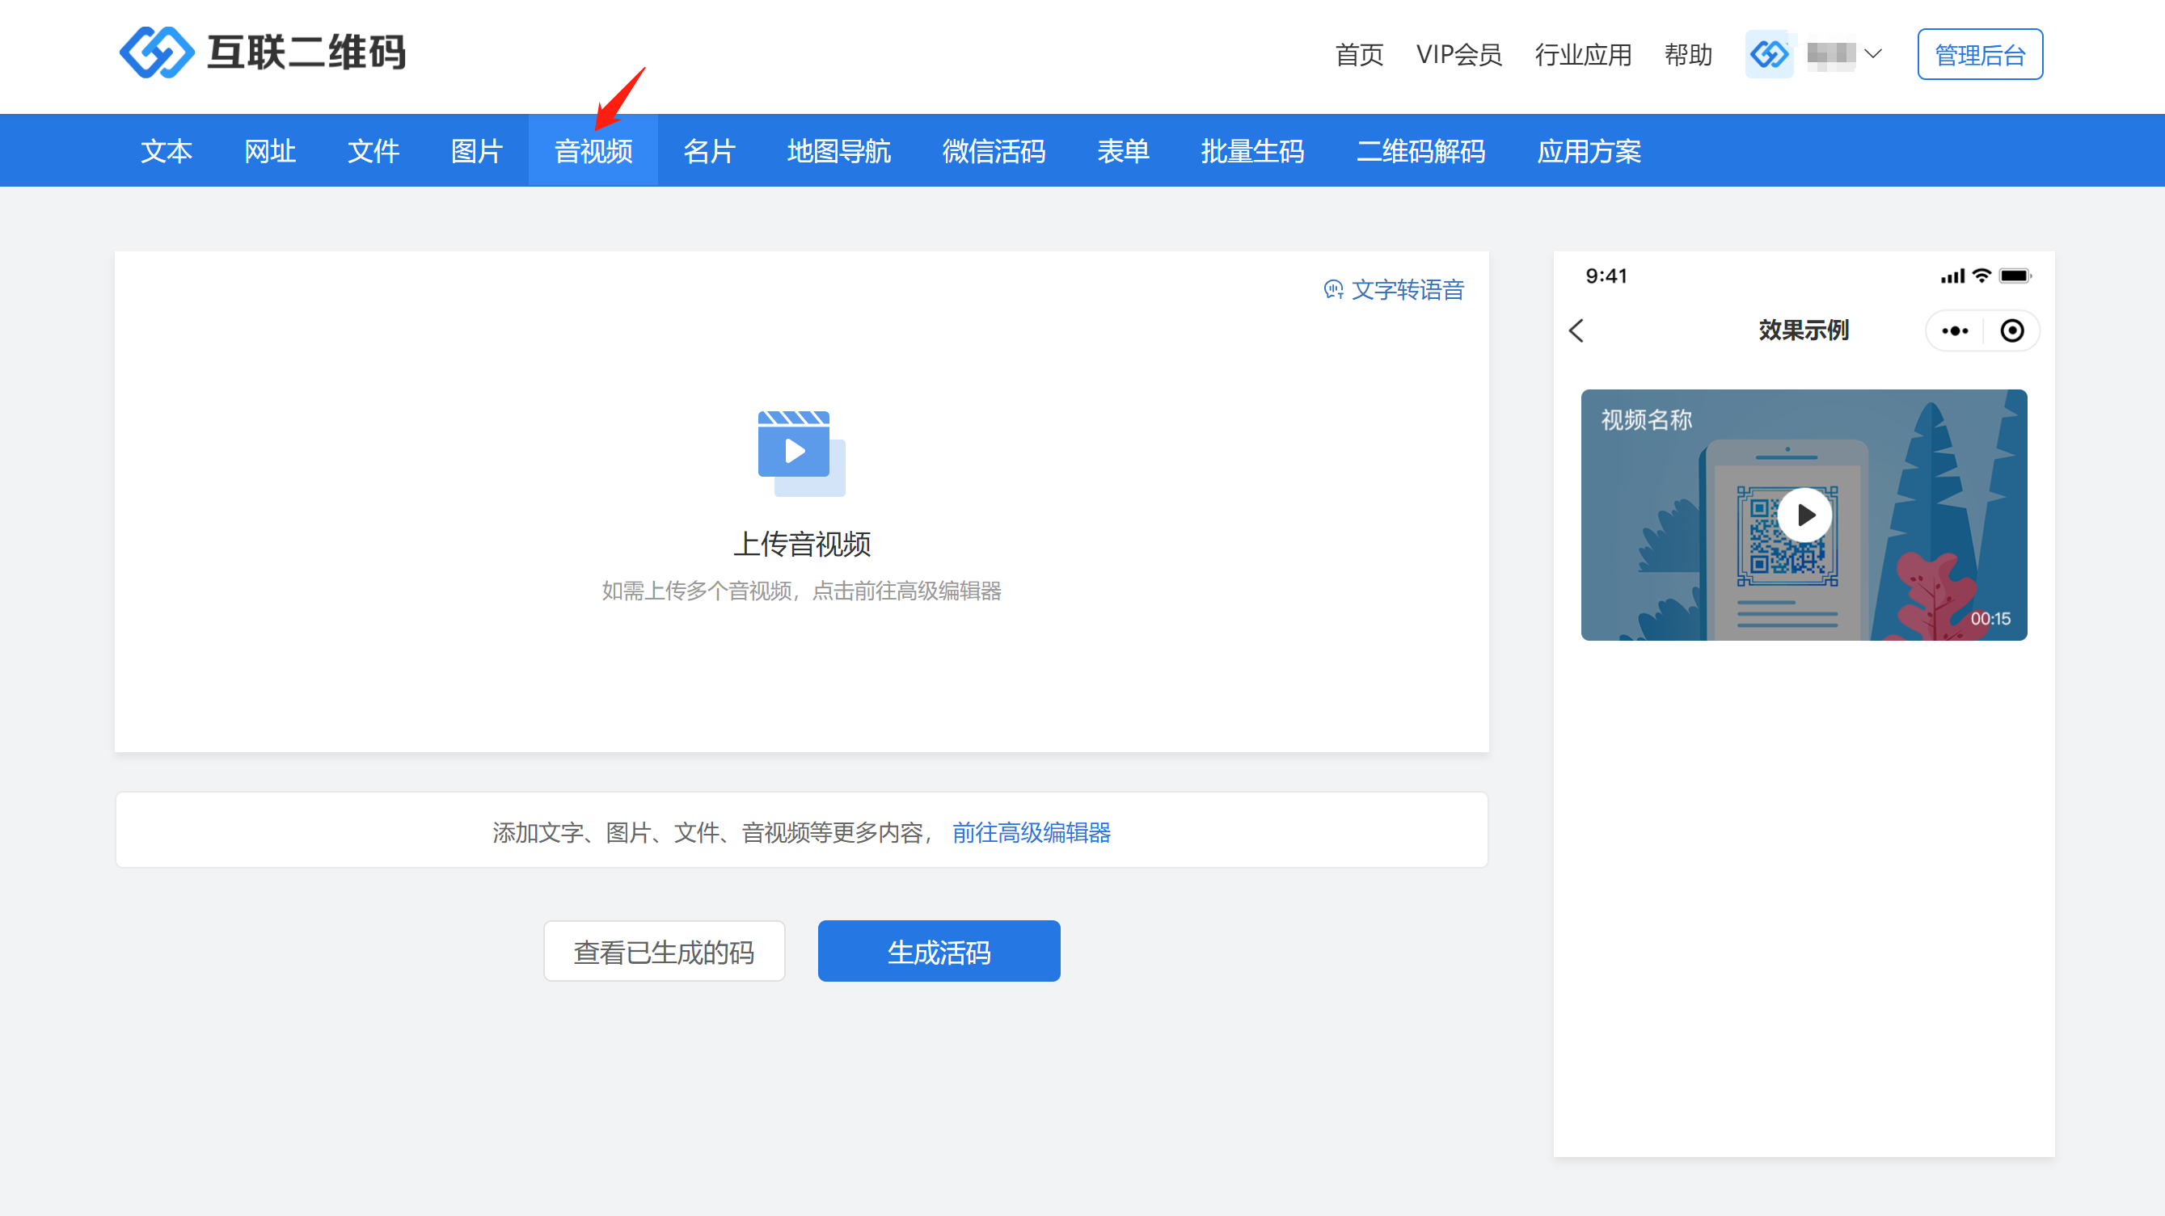Select the 二维码解码 tab
The width and height of the screenshot is (2165, 1216).
click(x=1420, y=151)
